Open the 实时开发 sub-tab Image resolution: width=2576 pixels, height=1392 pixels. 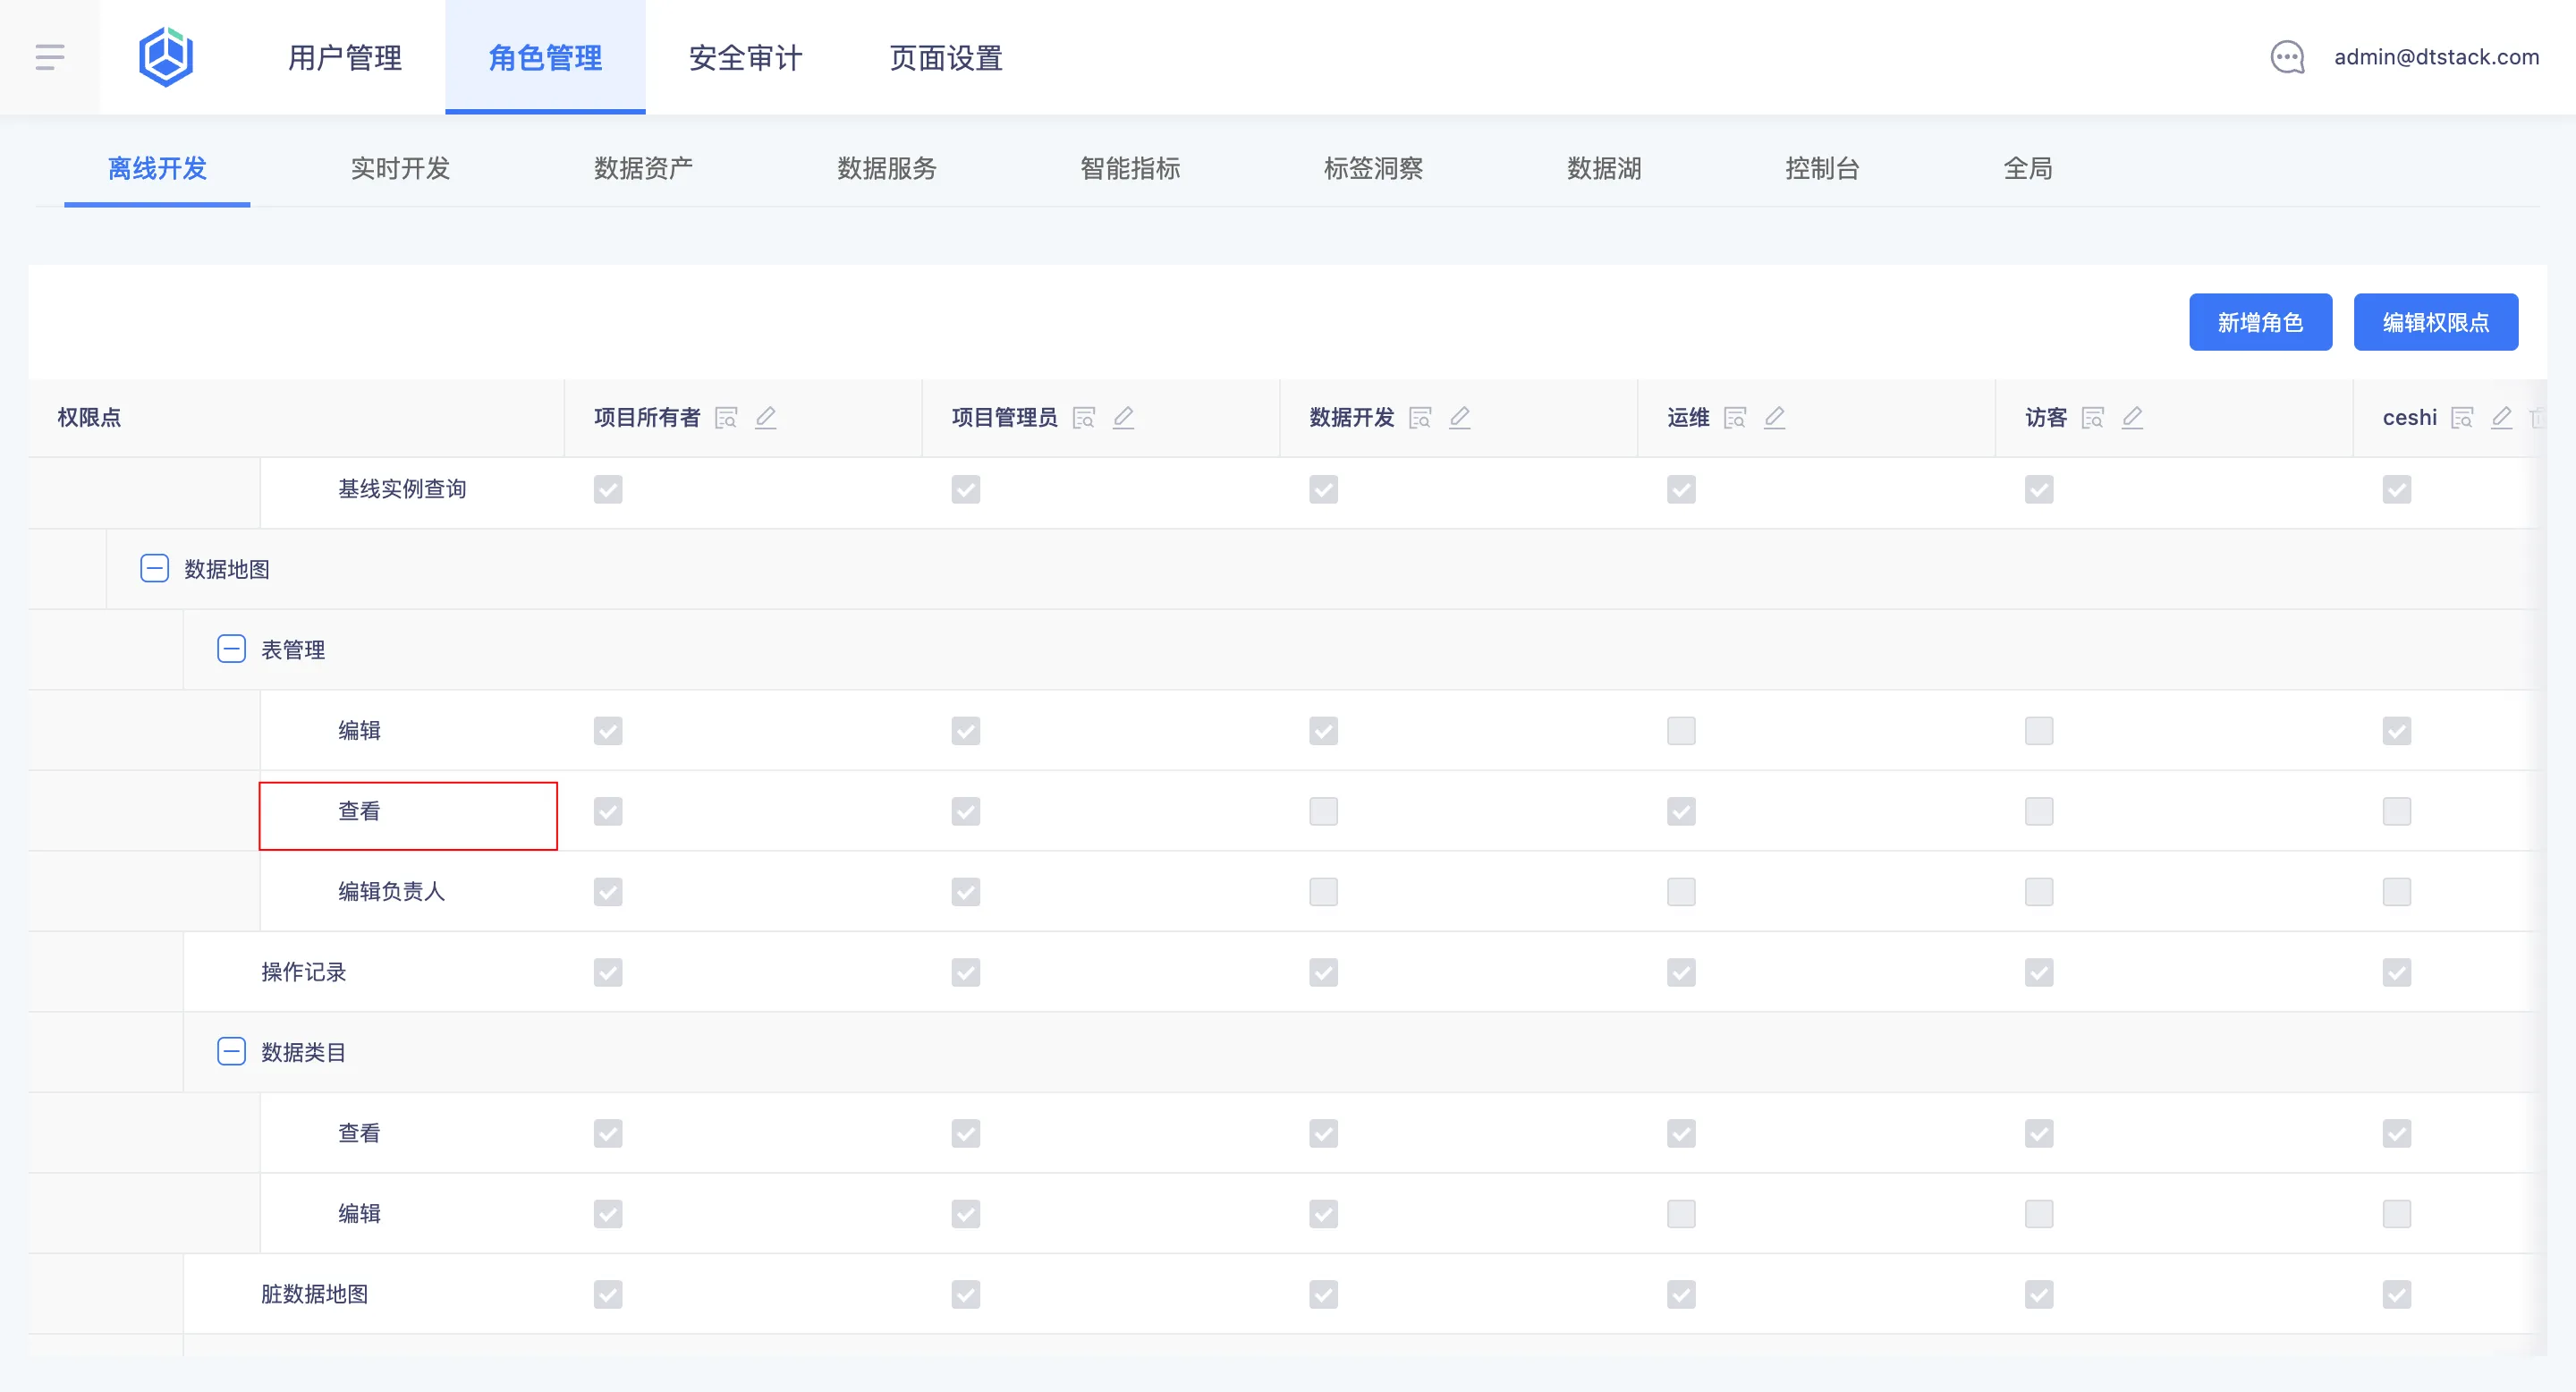tap(400, 168)
